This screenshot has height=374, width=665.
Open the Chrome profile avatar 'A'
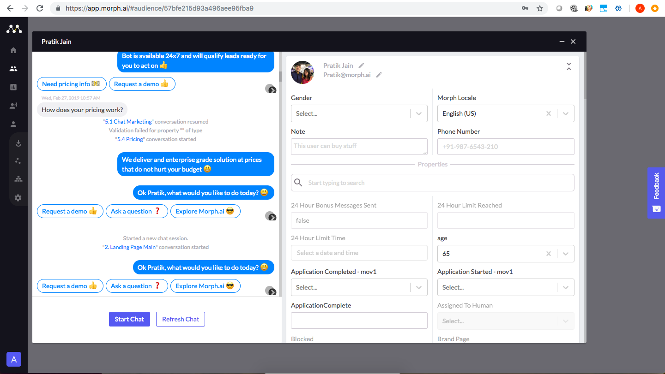coord(640,8)
